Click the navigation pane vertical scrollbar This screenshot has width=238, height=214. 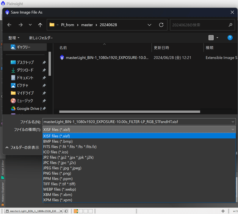click(x=50, y=64)
